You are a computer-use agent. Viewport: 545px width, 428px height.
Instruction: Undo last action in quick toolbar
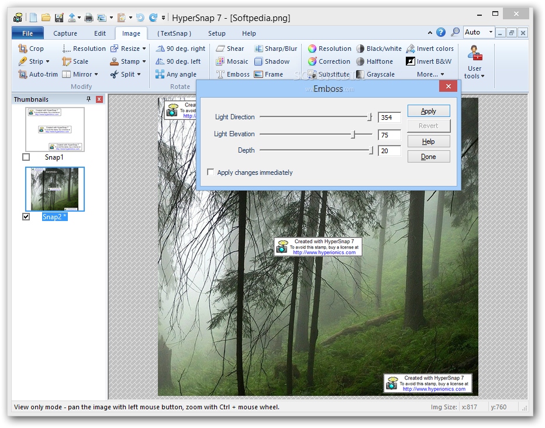click(140, 18)
